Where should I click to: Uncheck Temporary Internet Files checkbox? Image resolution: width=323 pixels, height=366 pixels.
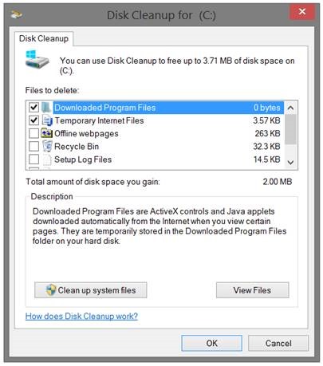tap(33, 120)
